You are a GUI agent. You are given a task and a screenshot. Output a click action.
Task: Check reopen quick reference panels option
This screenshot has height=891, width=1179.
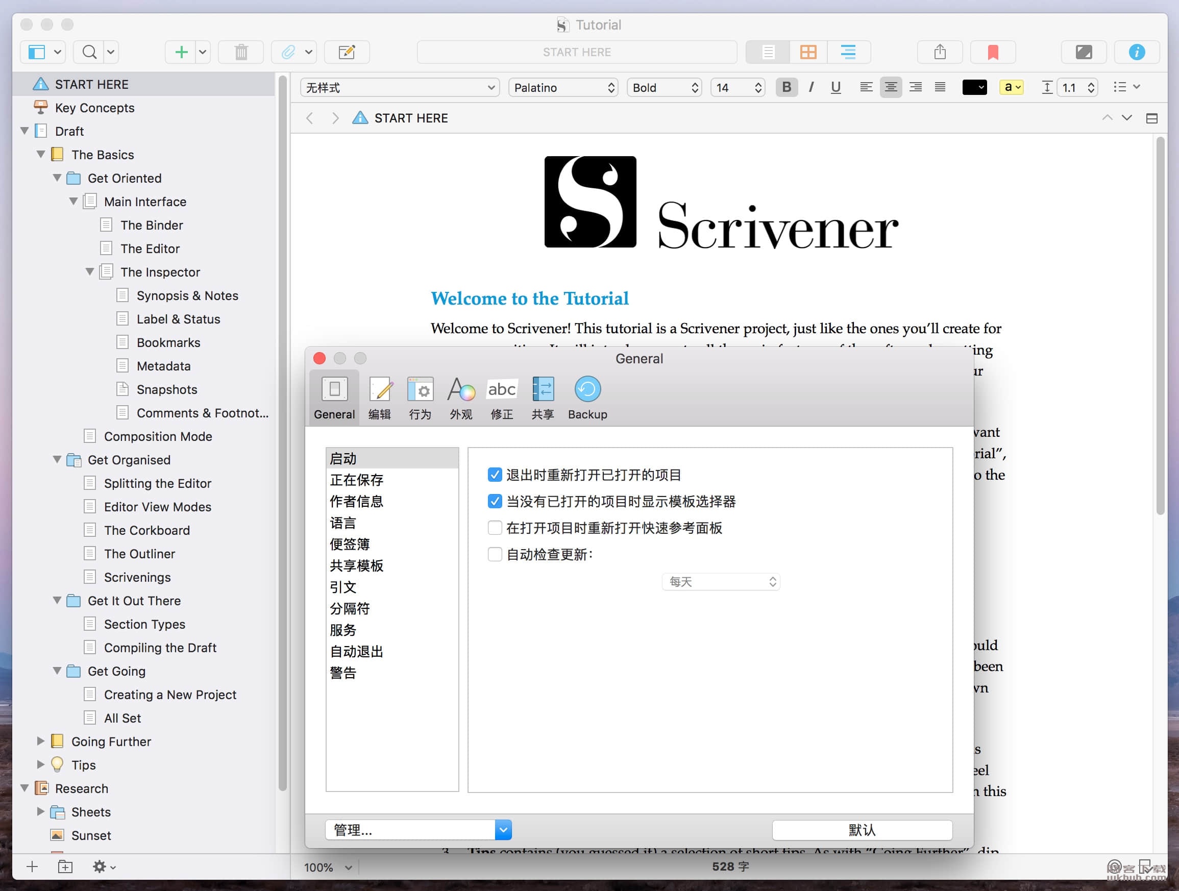pos(495,528)
